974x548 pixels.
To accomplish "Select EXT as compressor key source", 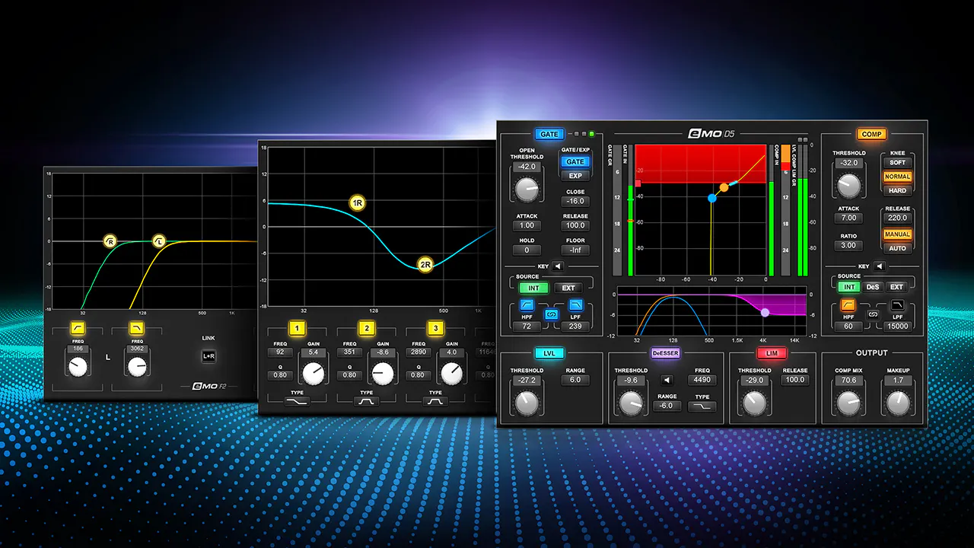I will pyautogui.click(x=897, y=287).
